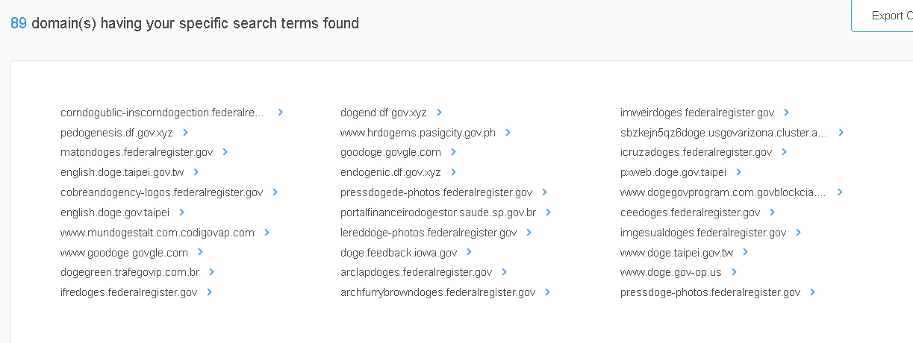This screenshot has width=913, height=343.
Task: Expand chevron next to dogend.df.gov.xyz
Action: pyautogui.click(x=440, y=113)
